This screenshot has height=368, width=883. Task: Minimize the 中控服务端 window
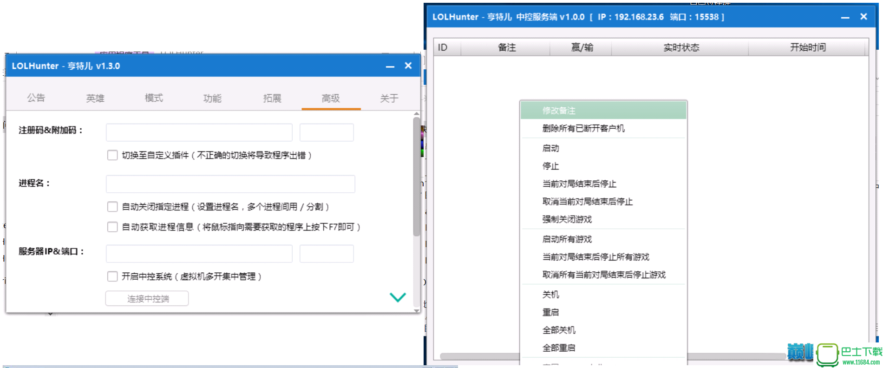tap(845, 17)
